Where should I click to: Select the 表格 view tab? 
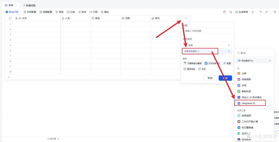pyautogui.click(x=9, y=5)
